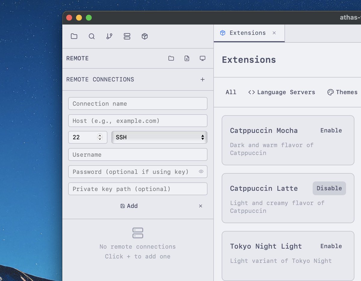Click the port number field showing 22
The width and height of the screenshot is (361, 281).
point(88,137)
